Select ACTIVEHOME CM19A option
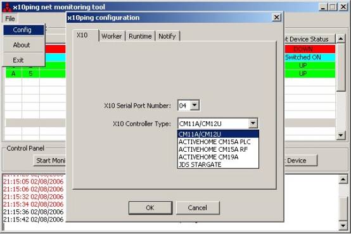 (218, 157)
